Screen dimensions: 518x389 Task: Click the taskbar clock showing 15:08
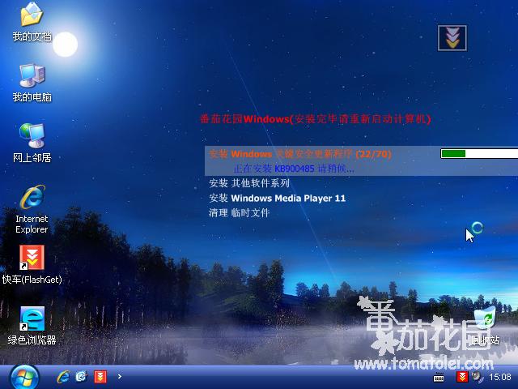click(500, 377)
